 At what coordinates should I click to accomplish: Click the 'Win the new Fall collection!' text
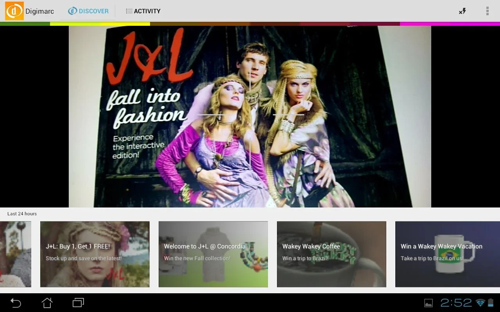[x=197, y=258]
